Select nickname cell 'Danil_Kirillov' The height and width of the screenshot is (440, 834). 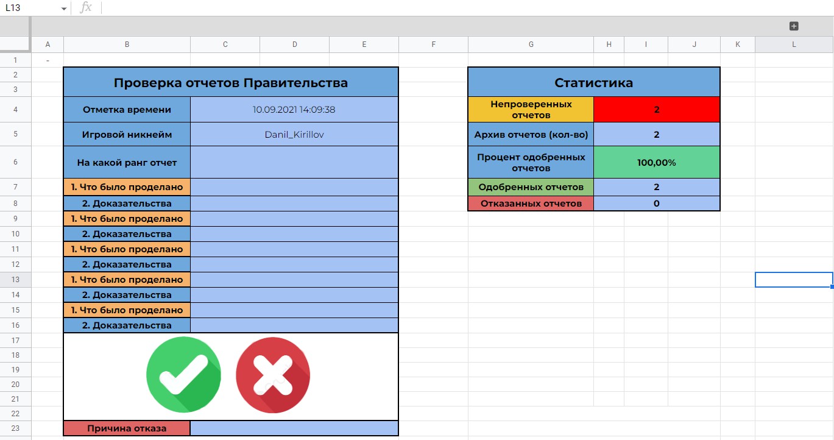(x=294, y=134)
